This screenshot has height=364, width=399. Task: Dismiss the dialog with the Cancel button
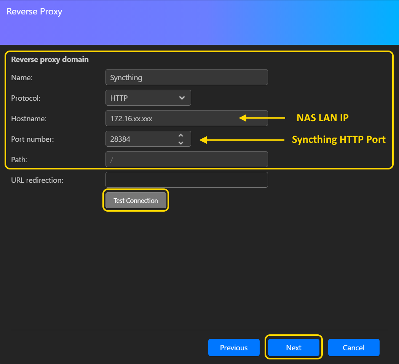pos(354,348)
